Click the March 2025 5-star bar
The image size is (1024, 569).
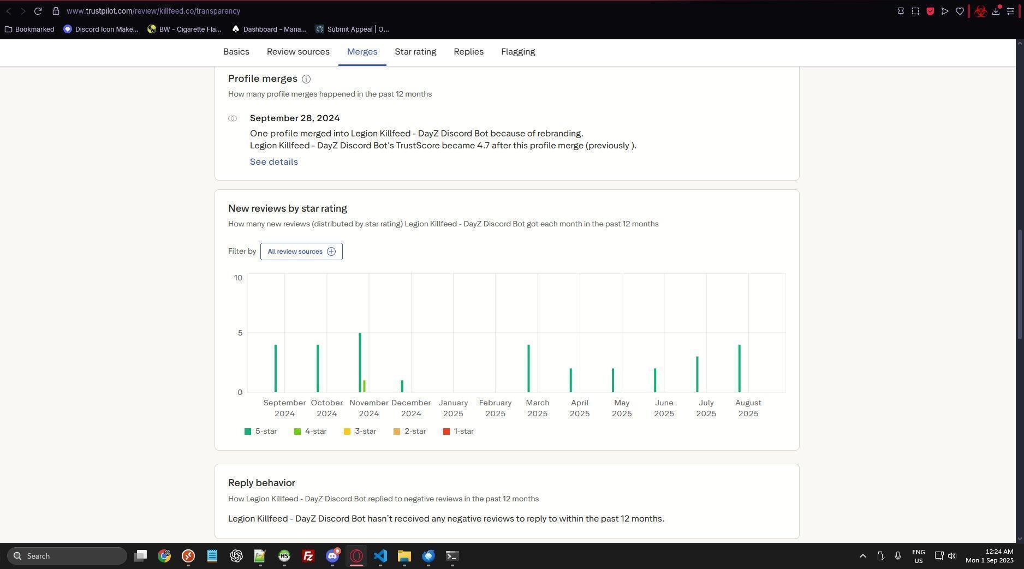pyautogui.click(x=528, y=368)
